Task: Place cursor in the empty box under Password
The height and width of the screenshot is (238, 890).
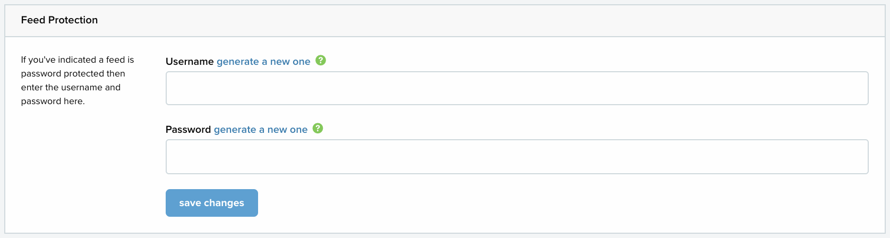Action: [x=517, y=157]
